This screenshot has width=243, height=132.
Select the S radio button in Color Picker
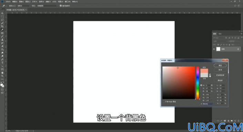(201, 88)
